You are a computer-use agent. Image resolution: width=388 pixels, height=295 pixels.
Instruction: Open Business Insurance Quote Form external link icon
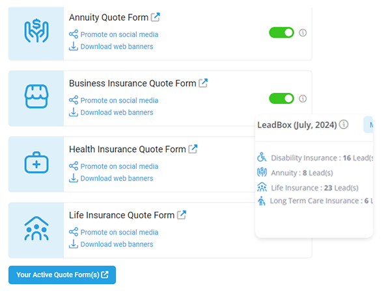click(203, 83)
